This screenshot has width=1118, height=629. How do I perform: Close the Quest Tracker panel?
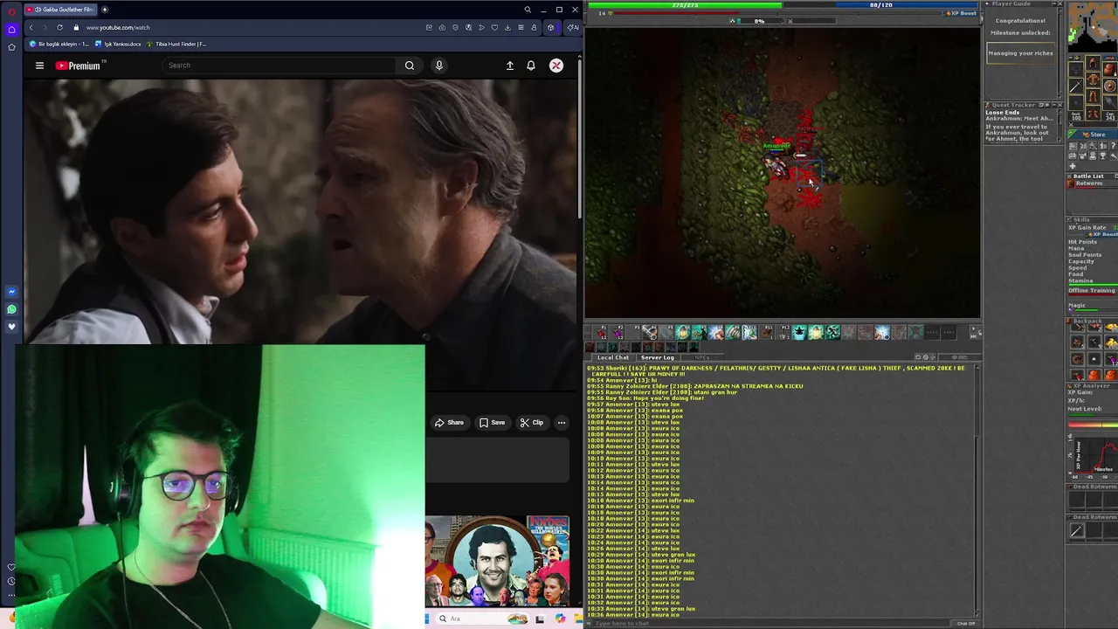(1059, 105)
